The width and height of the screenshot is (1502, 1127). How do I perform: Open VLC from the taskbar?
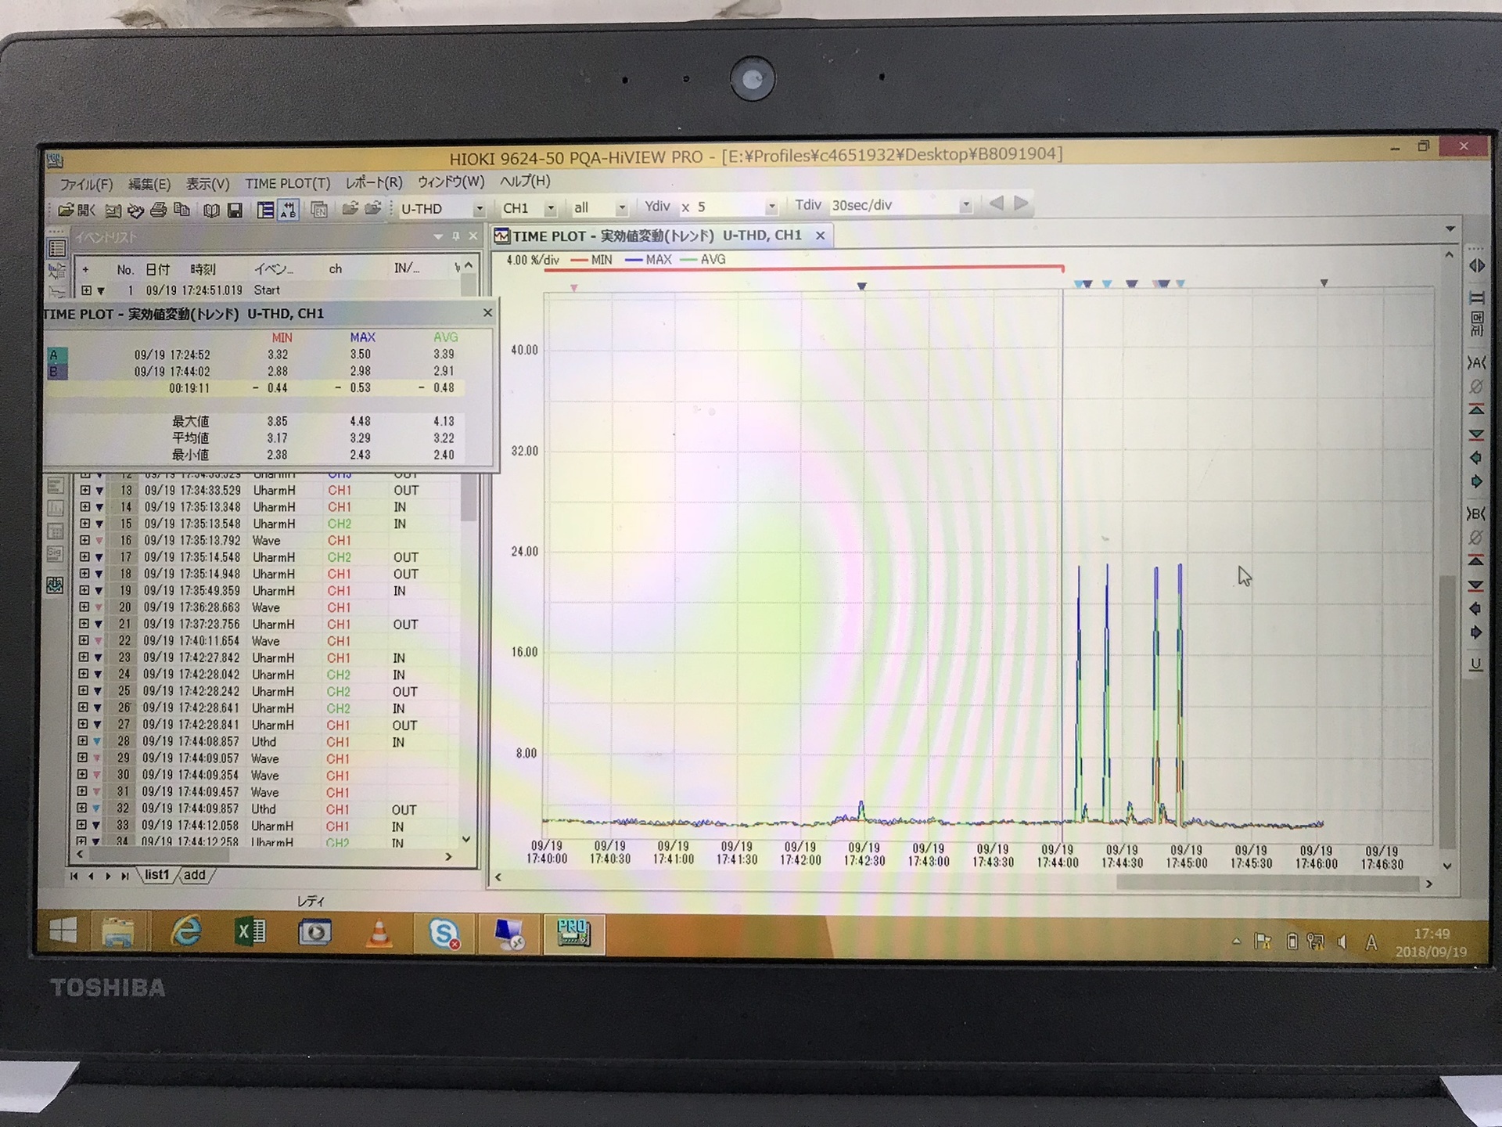[x=379, y=933]
